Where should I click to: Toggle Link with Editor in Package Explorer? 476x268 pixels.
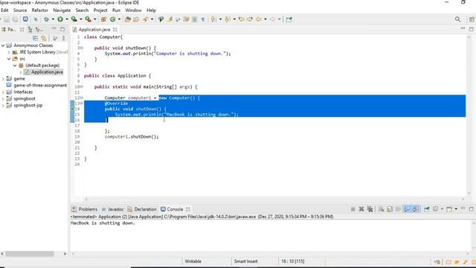pos(44,38)
